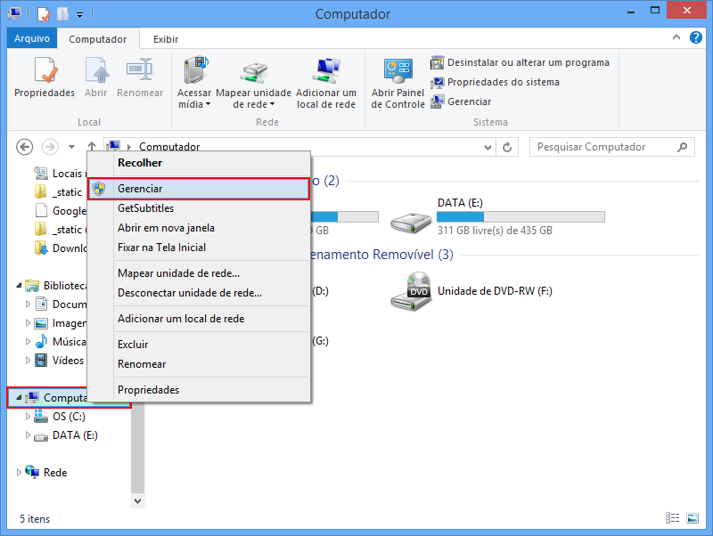Open Quick Access new folder icon
This screenshot has width=713, height=536.
(x=62, y=13)
